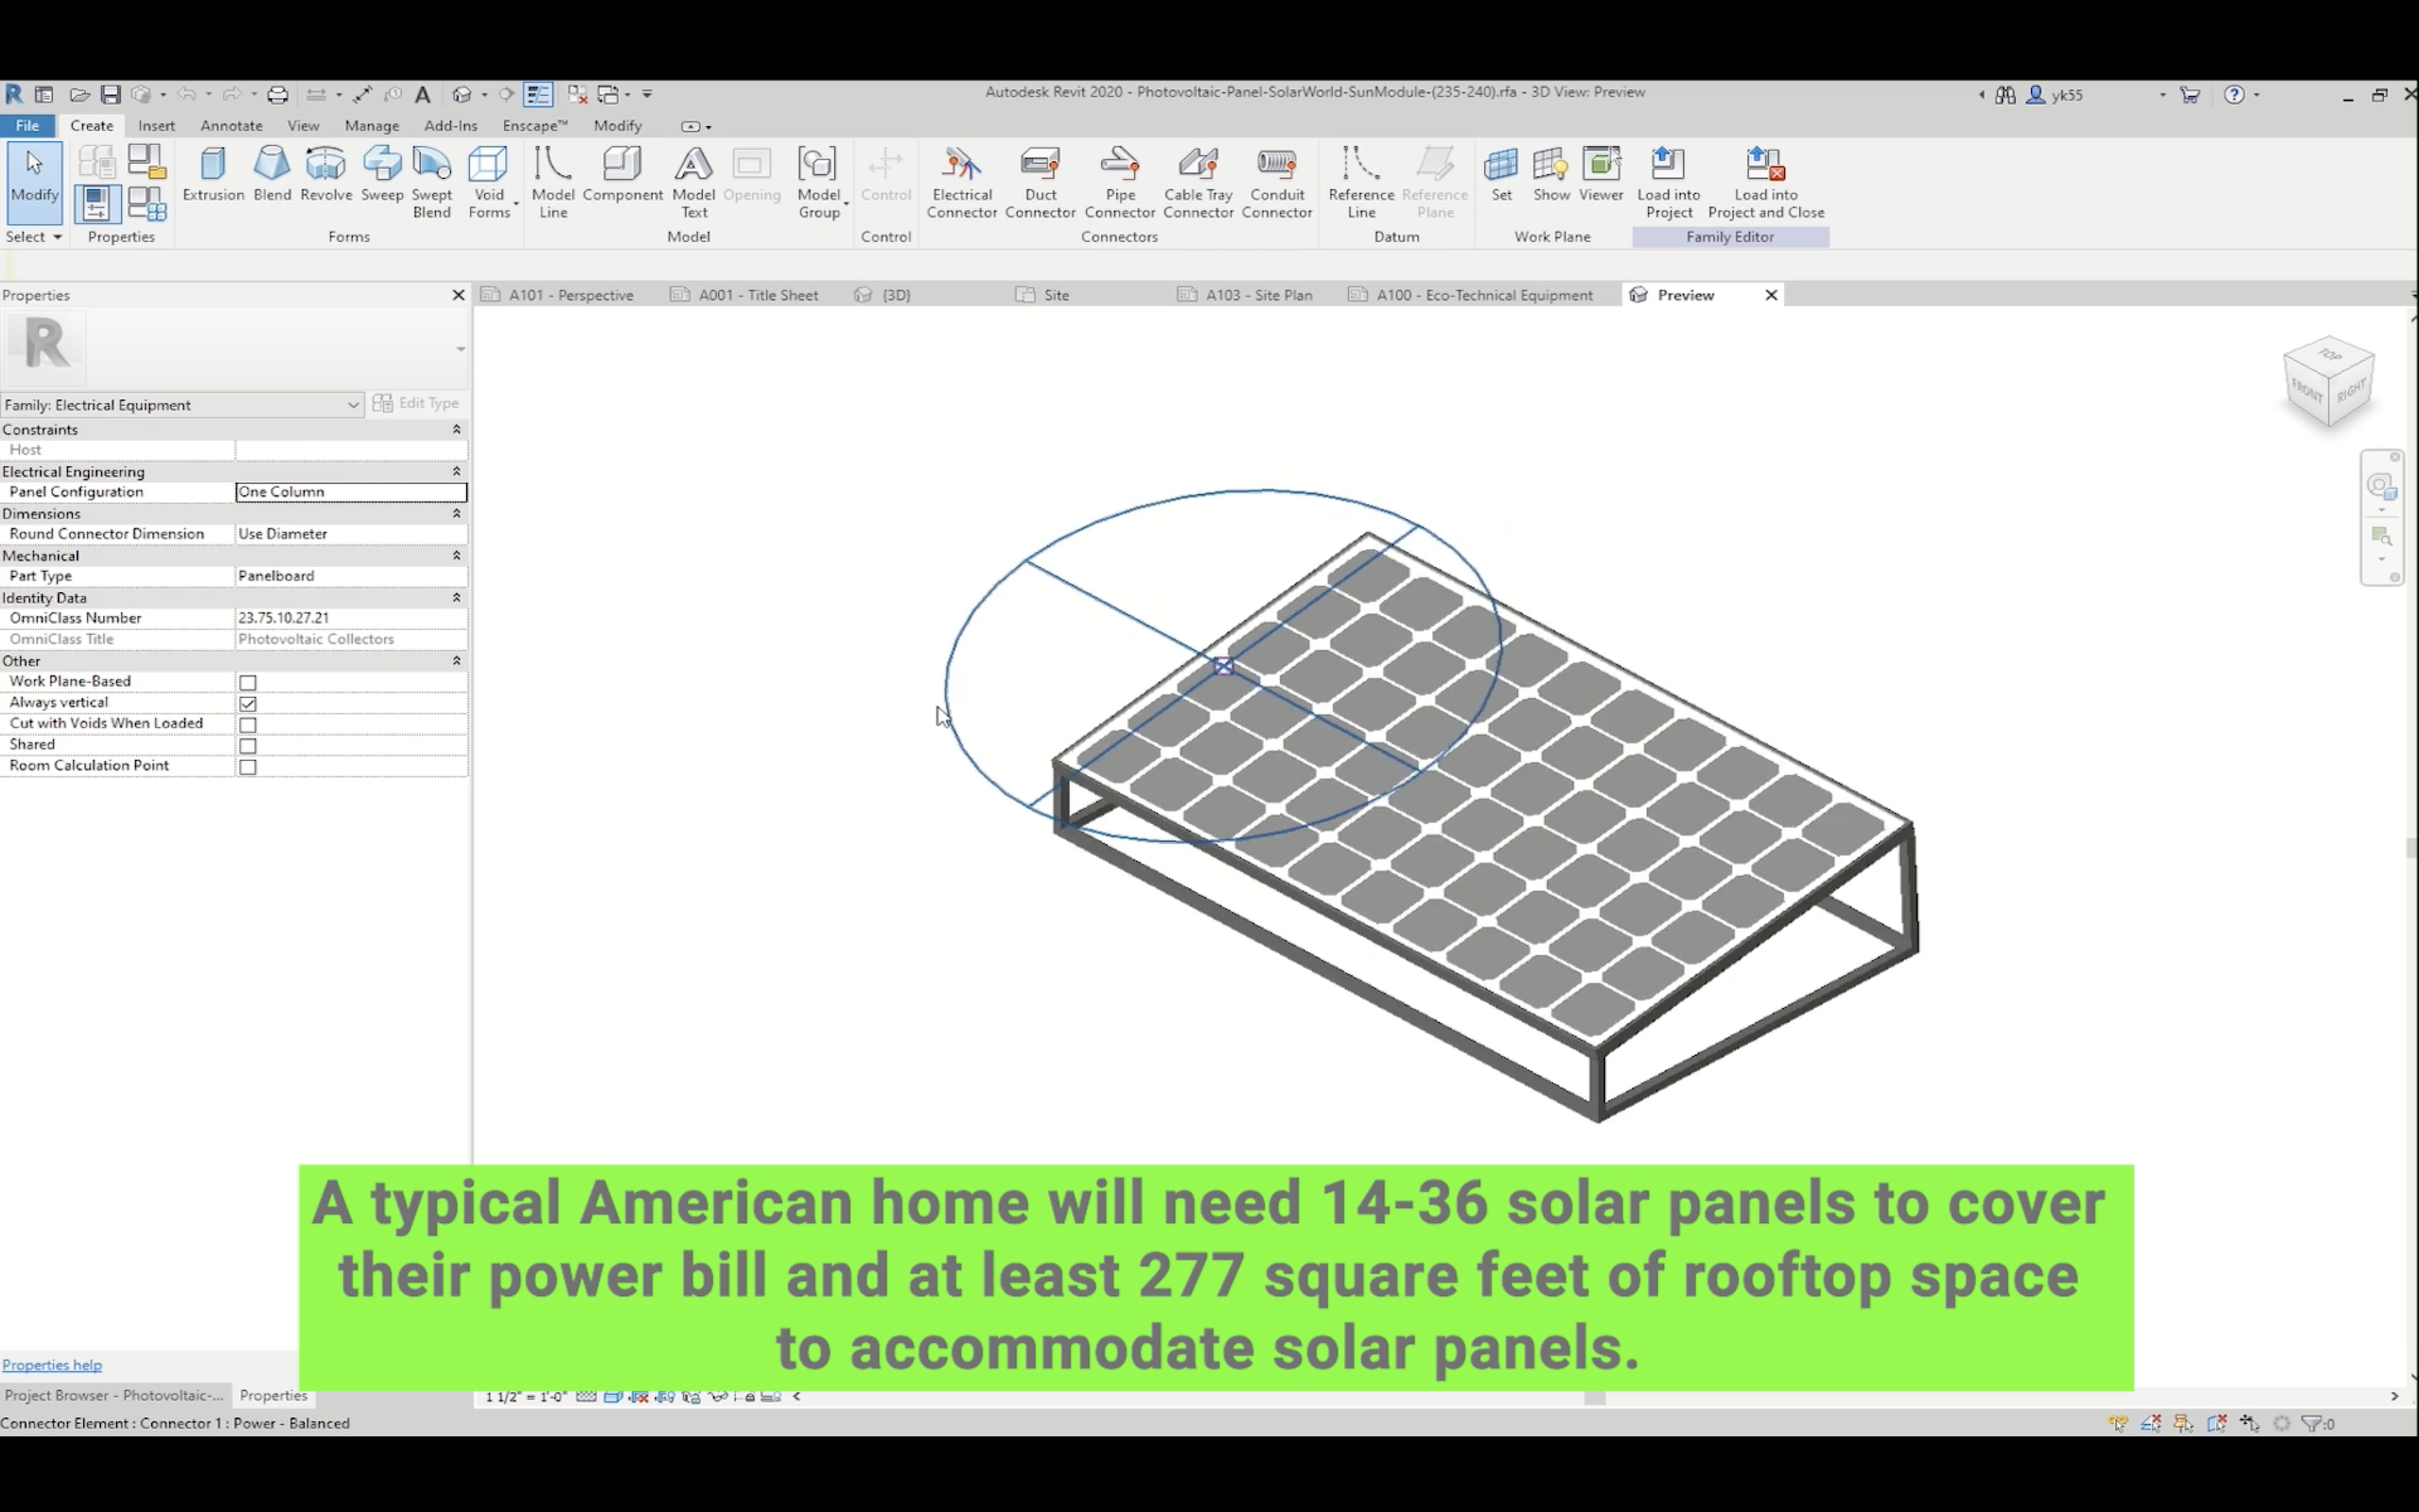The width and height of the screenshot is (2419, 1512).
Task: Enable the Work Plane-Based checkbox
Action: tap(248, 682)
